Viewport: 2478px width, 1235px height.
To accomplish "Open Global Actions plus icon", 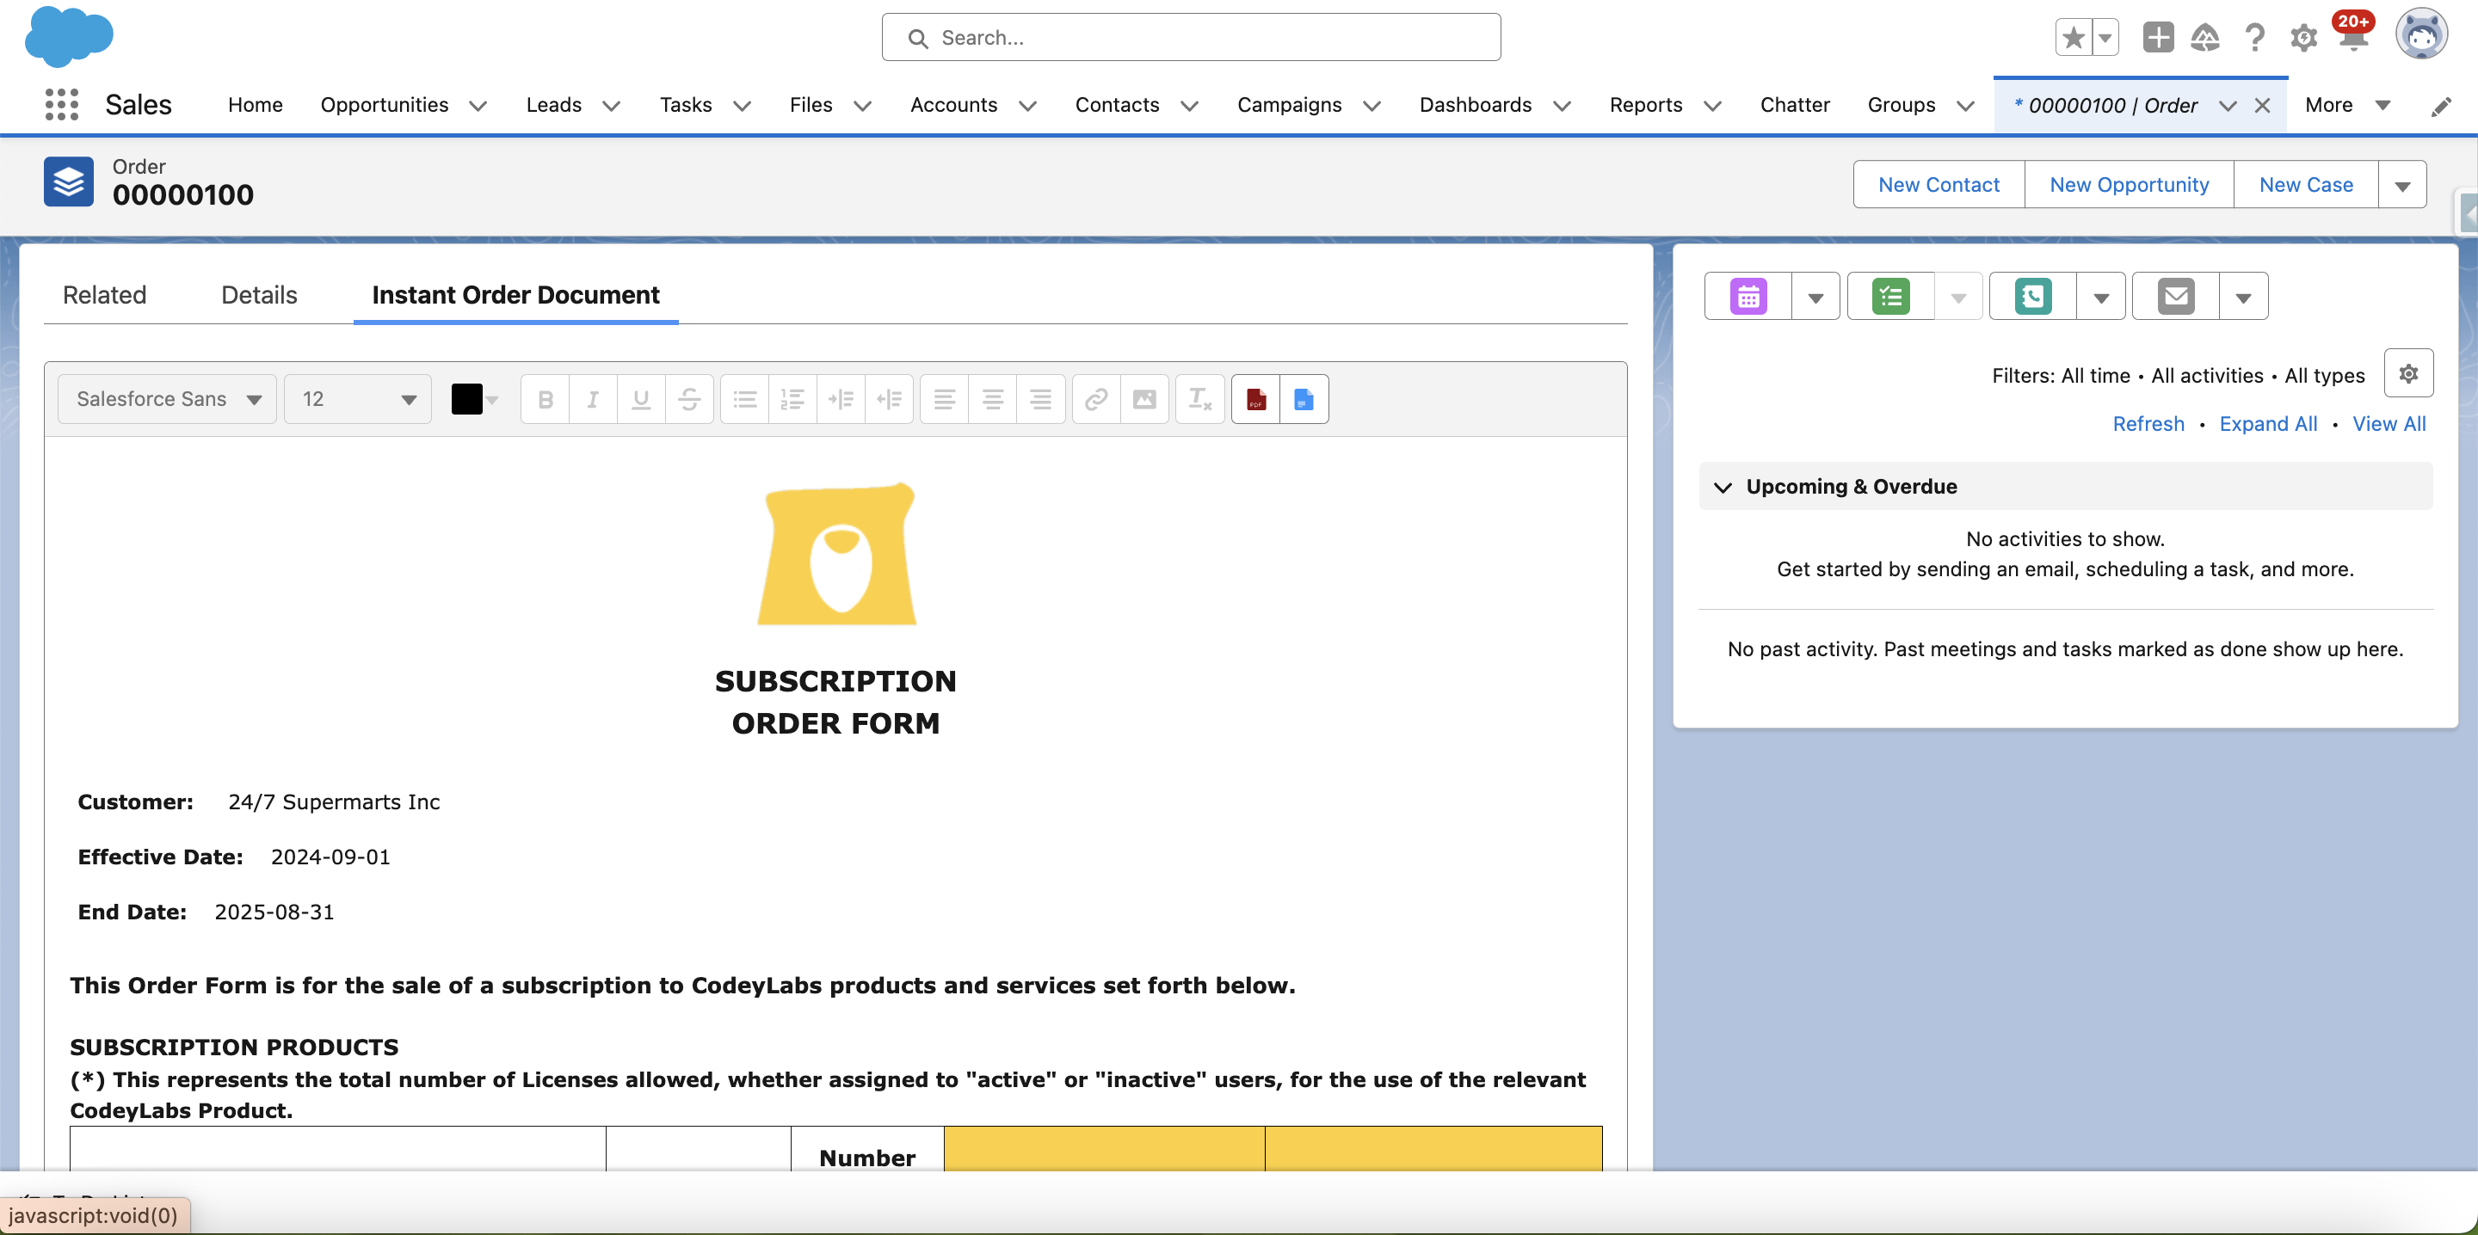I will click(2158, 38).
